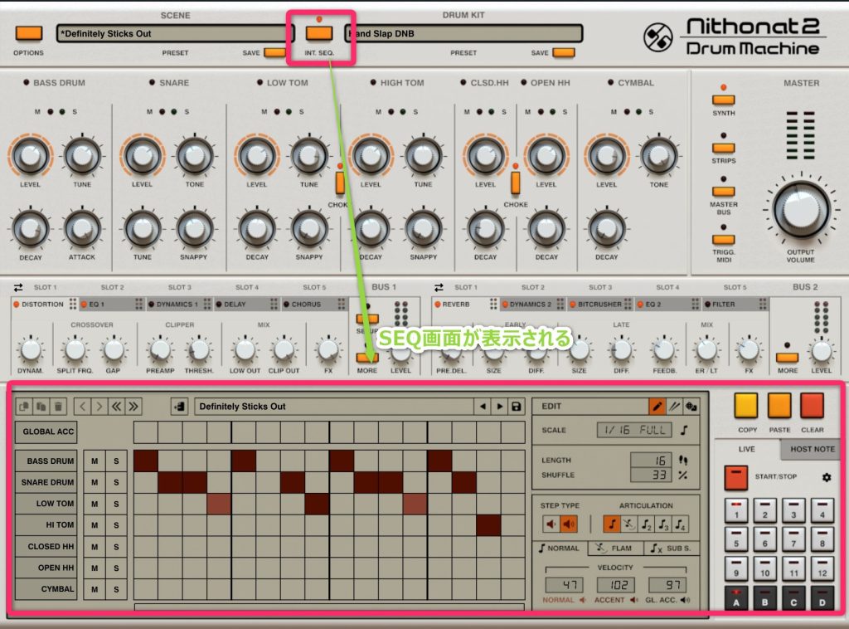Mute the Bass Drum sequencer track
The width and height of the screenshot is (849, 629).
point(95,461)
